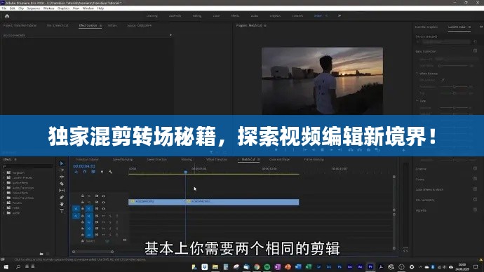484x272 pixels.
Task: Click the Tint slider handle
Action: pyautogui.click(x=455, y=93)
